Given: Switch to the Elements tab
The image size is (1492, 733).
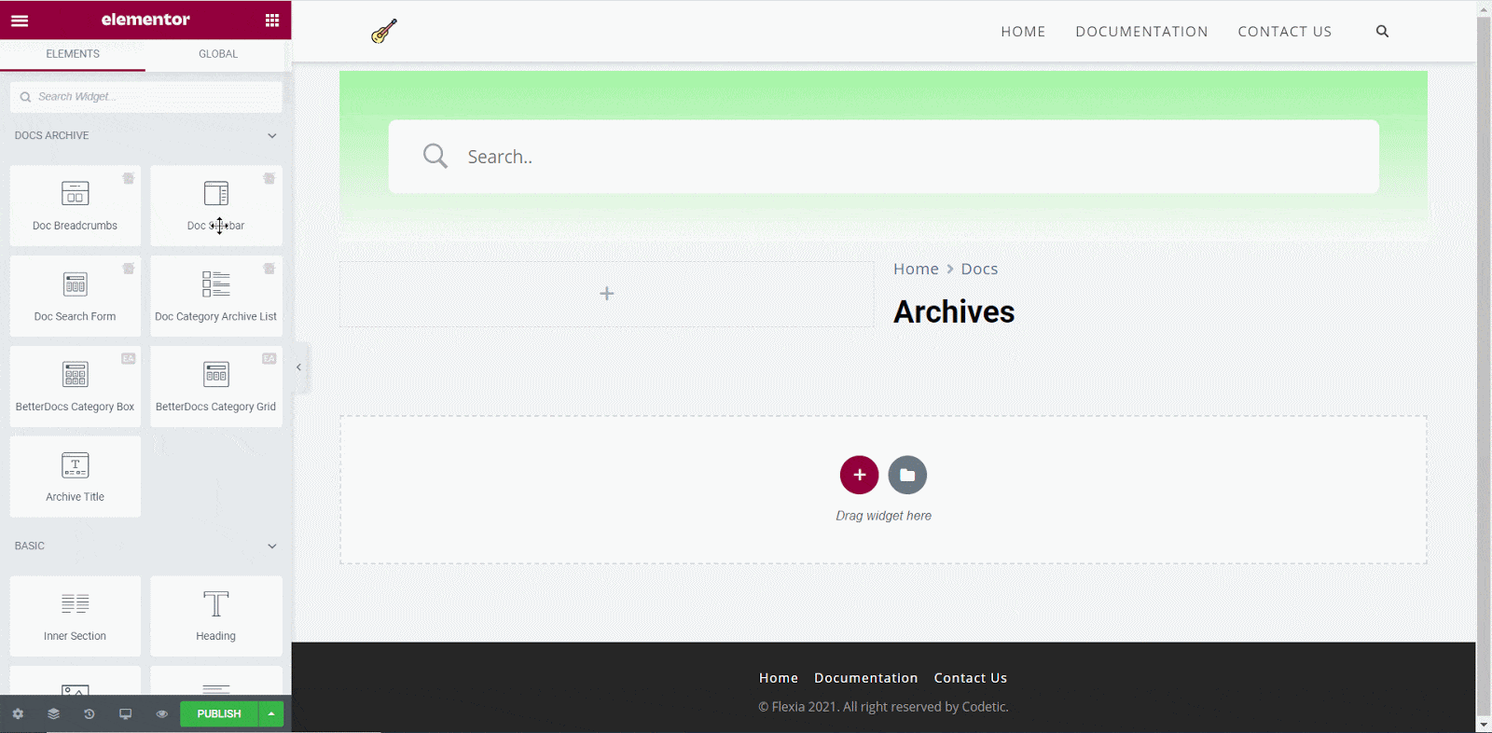Looking at the screenshot, I should point(73,54).
